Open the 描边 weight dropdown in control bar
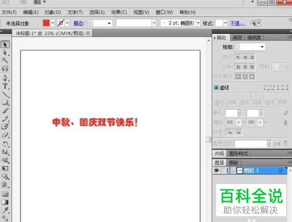 click(x=109, y=23)
